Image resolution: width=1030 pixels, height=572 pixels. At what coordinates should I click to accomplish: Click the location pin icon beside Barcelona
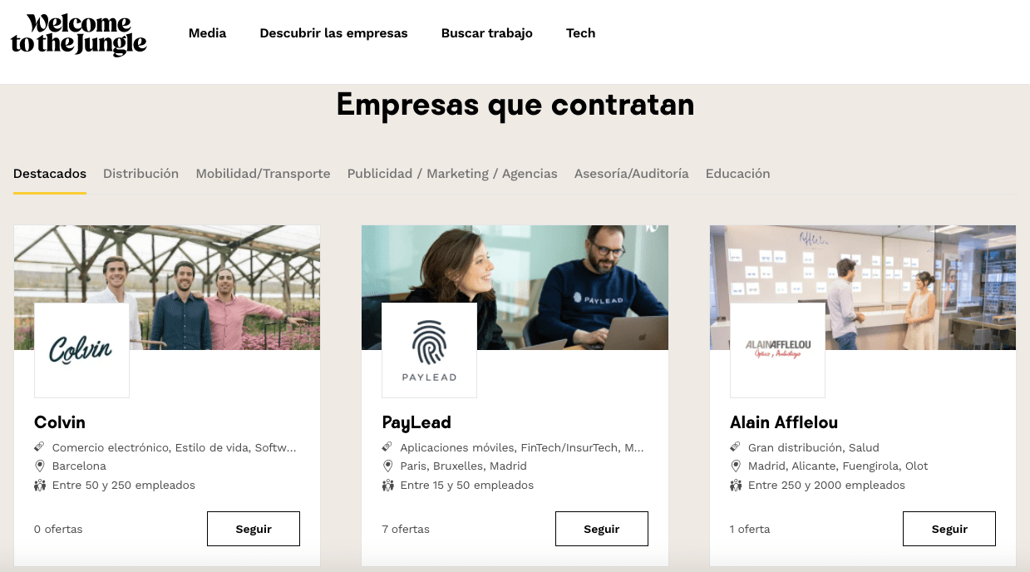coord(39,466)
